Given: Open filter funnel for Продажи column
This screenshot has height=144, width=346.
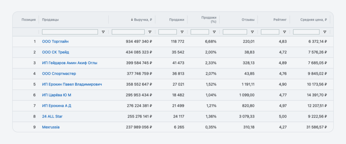Looking at the screenshot, I should coord(182,32).
